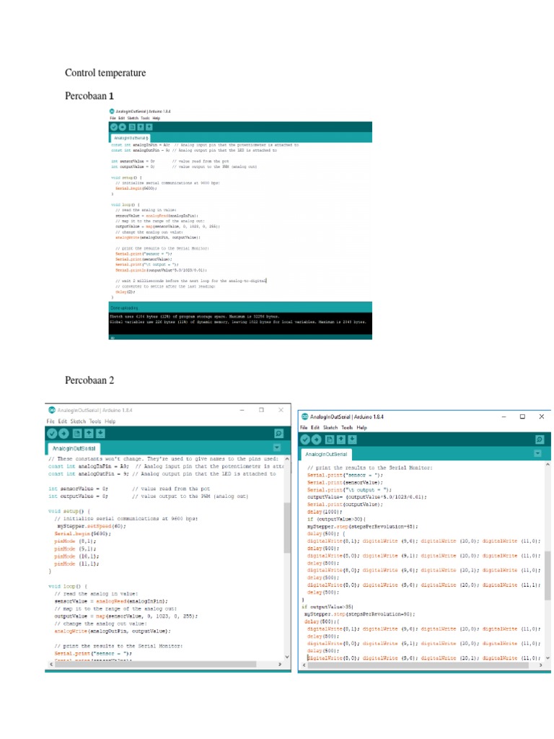This screenshot has height=739, width=554.
Task: Click vertical scrollbar thumb in right Percobaan 2 window
Action: 548,575
